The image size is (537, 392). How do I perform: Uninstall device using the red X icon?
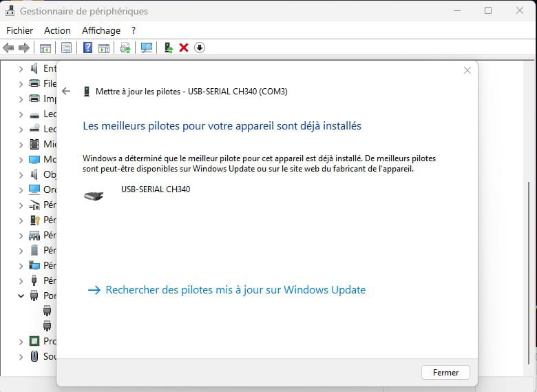point(184,48)
